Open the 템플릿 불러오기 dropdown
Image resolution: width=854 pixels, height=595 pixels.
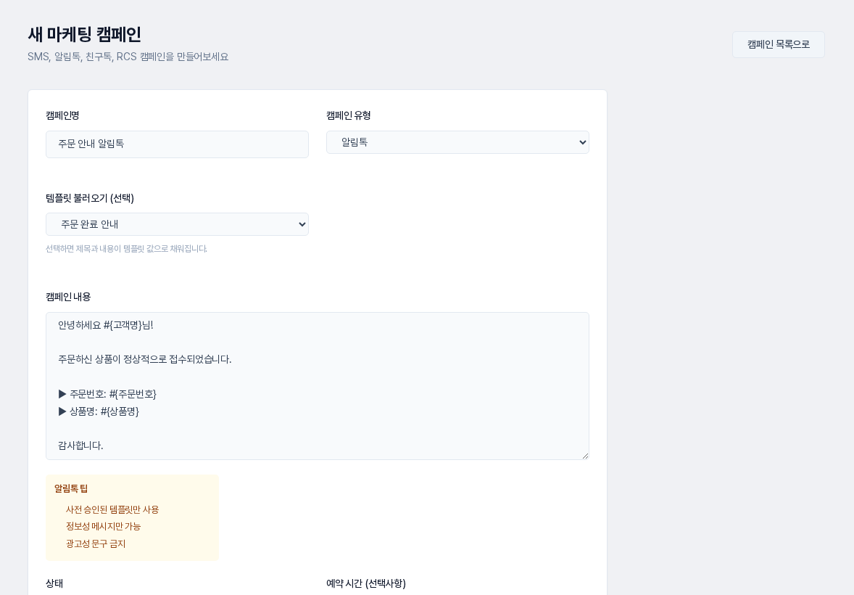click(x=177, y=224)
